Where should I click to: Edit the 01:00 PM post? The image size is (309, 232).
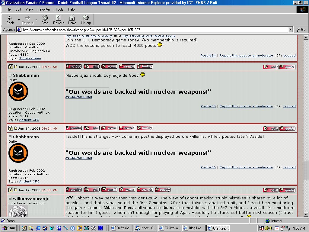tap(271, 190)
